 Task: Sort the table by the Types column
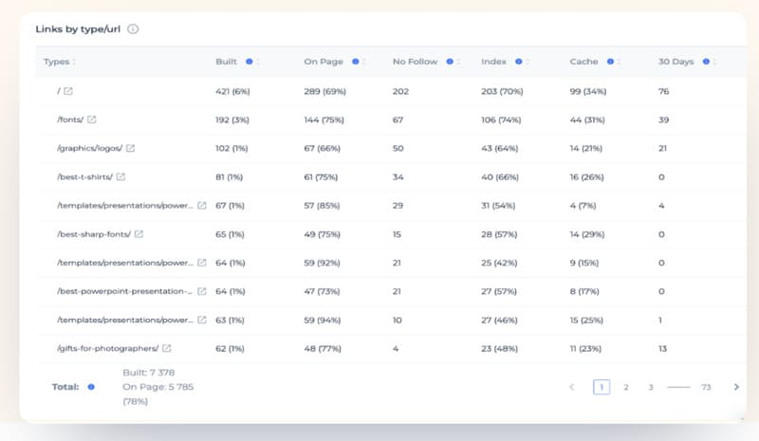click(74, 62)
